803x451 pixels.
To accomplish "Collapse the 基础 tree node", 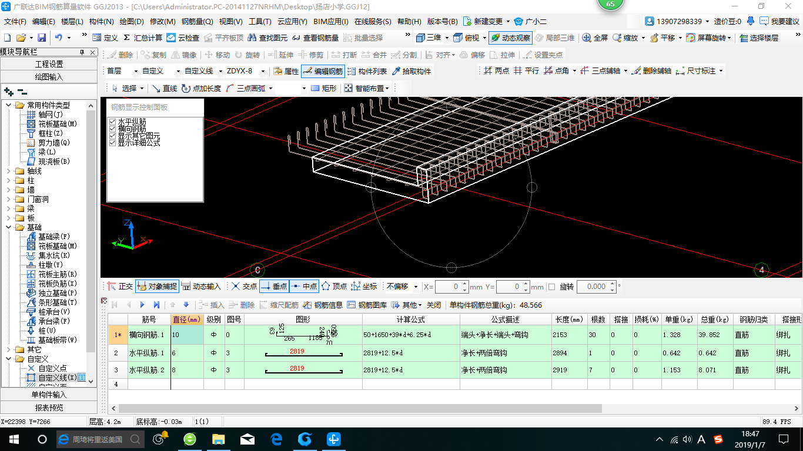I will 8,227.
